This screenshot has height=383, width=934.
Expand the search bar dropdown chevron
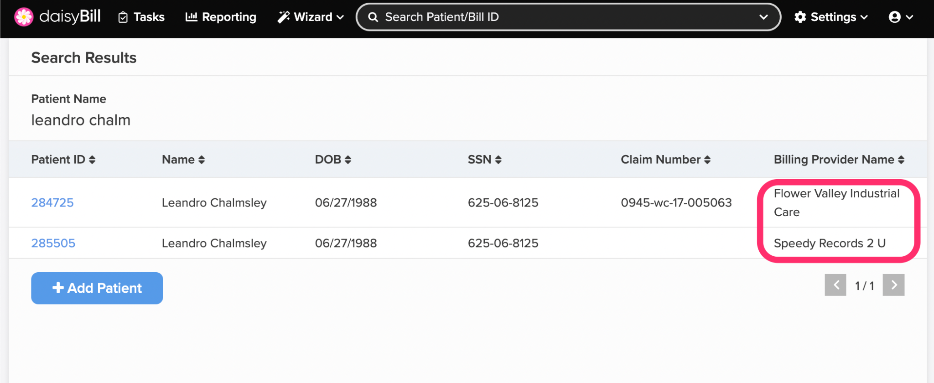pyautogui.click(x=763, y=17)
